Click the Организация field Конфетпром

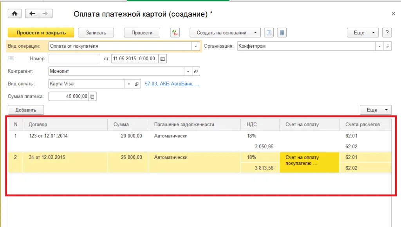click(x=306, y=46)
